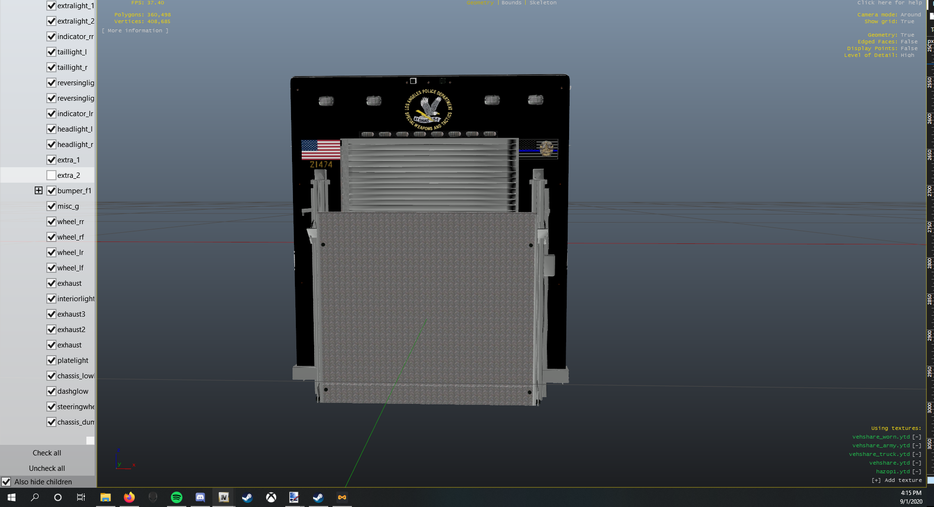Enable the extra_2 checkbox
This screenshot has height=507, width=934.
pyautogui.click(x=52, y=175)
